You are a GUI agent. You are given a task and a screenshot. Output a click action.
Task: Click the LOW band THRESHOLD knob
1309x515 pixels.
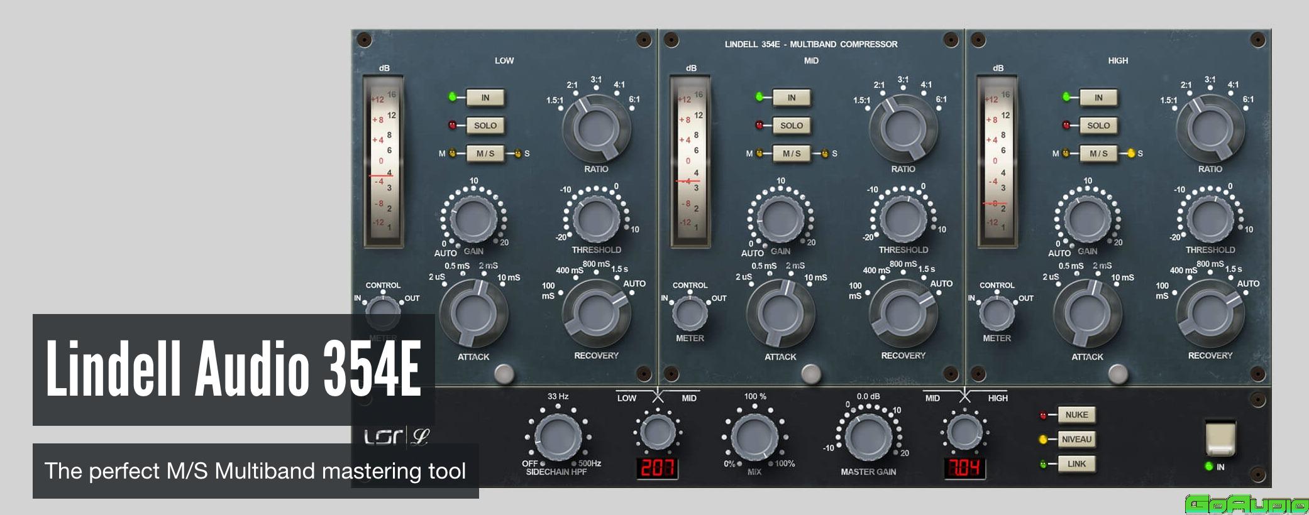596,219
